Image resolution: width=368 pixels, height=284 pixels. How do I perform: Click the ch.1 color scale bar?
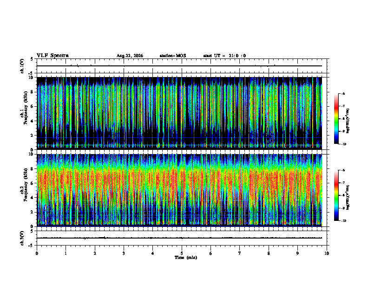[336, 119]
